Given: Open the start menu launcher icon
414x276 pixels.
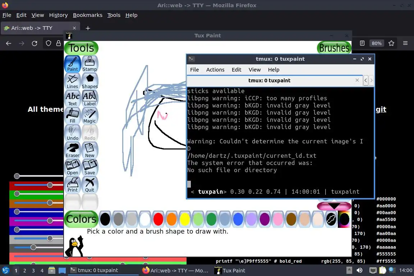Looking at the screenshot, I should tap(6, 271).
